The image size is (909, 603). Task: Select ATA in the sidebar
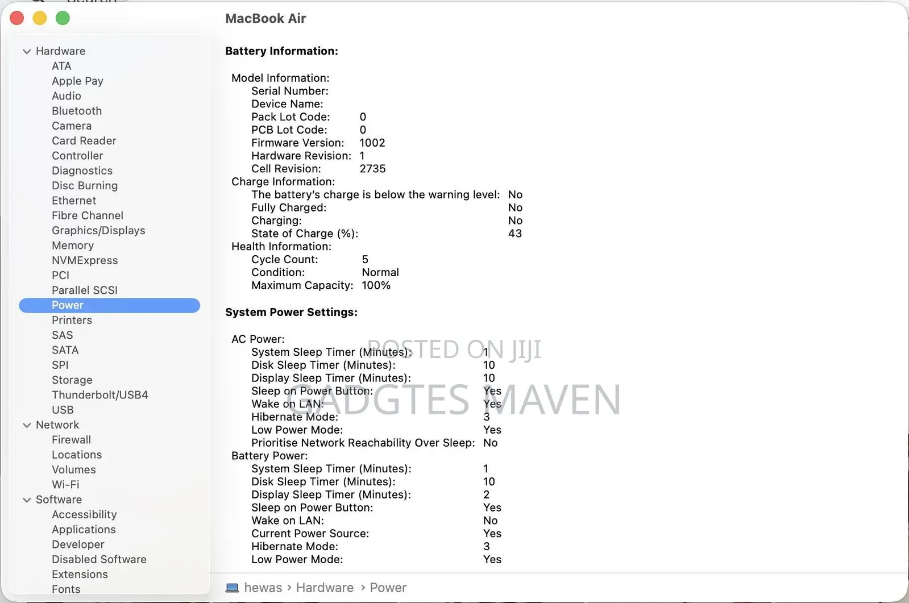coord(61,66)
